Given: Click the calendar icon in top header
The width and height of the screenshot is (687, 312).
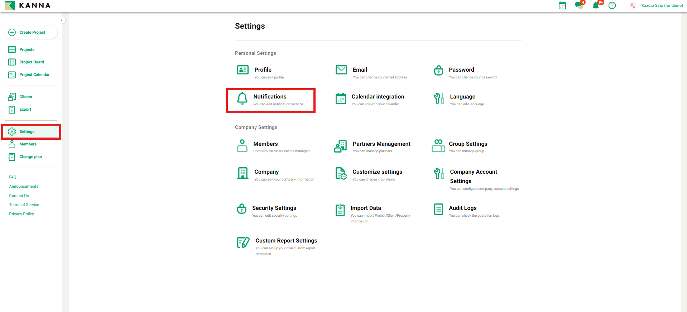Looking at the screenshot, I should point(562,6).
